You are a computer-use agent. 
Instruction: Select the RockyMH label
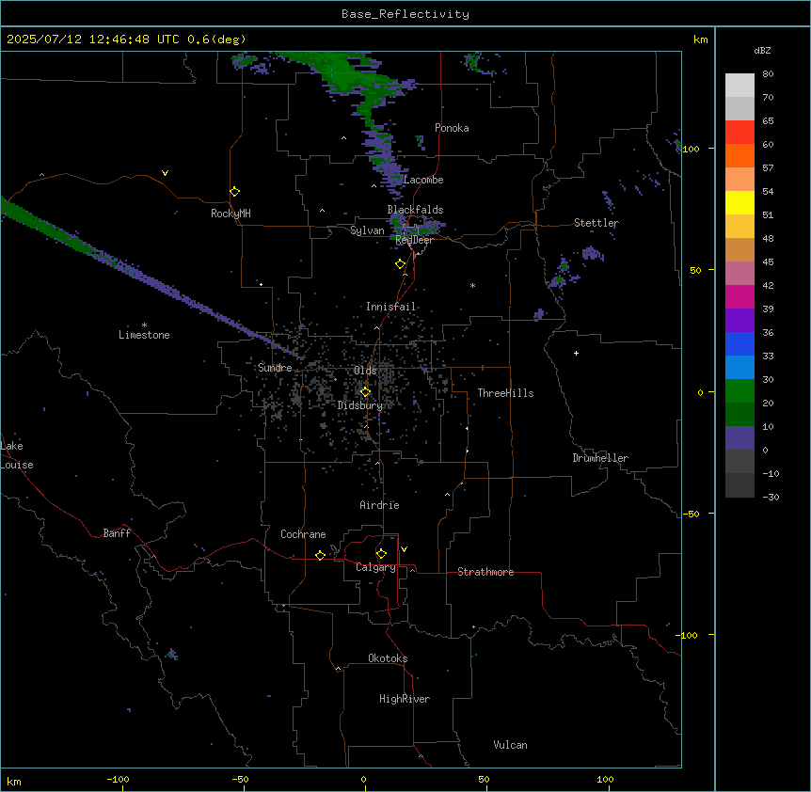pyautogui.click(x=231, y=214)
